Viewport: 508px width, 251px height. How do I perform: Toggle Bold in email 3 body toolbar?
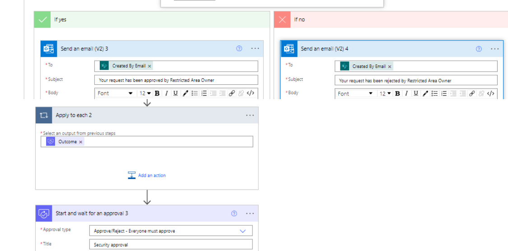(x=157, y=93)
